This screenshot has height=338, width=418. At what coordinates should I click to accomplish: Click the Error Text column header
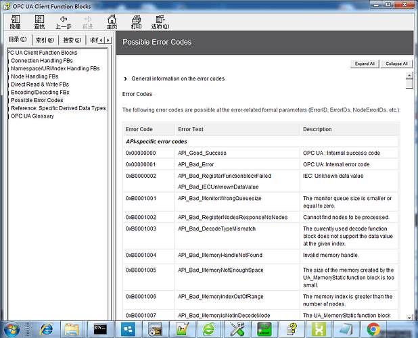(x=238, y=129)
